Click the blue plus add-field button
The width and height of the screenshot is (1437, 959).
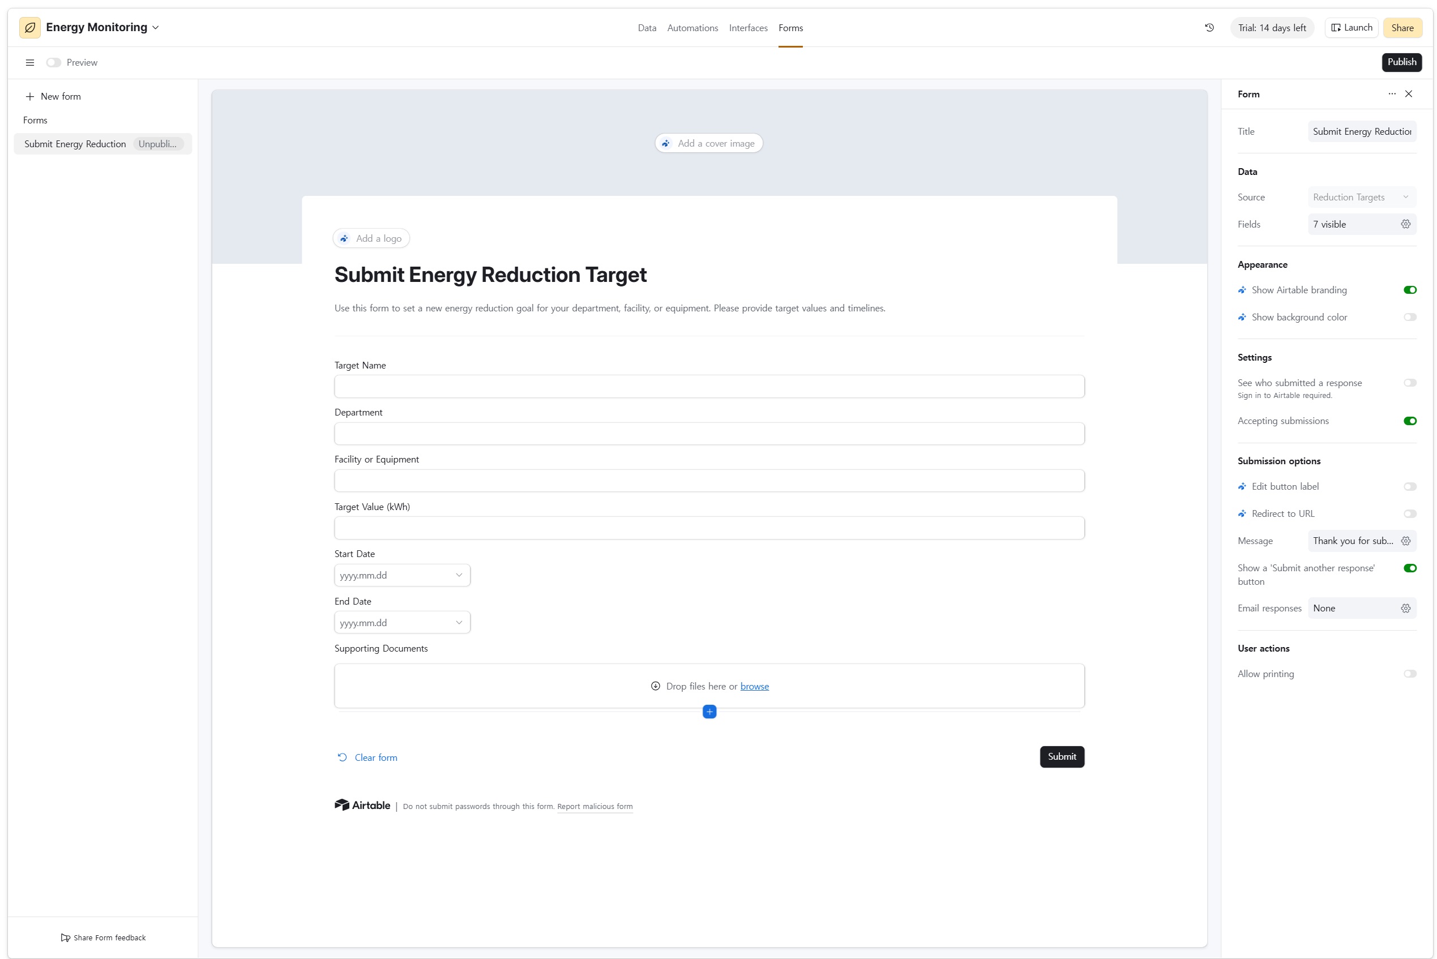[x=709, y=712]
